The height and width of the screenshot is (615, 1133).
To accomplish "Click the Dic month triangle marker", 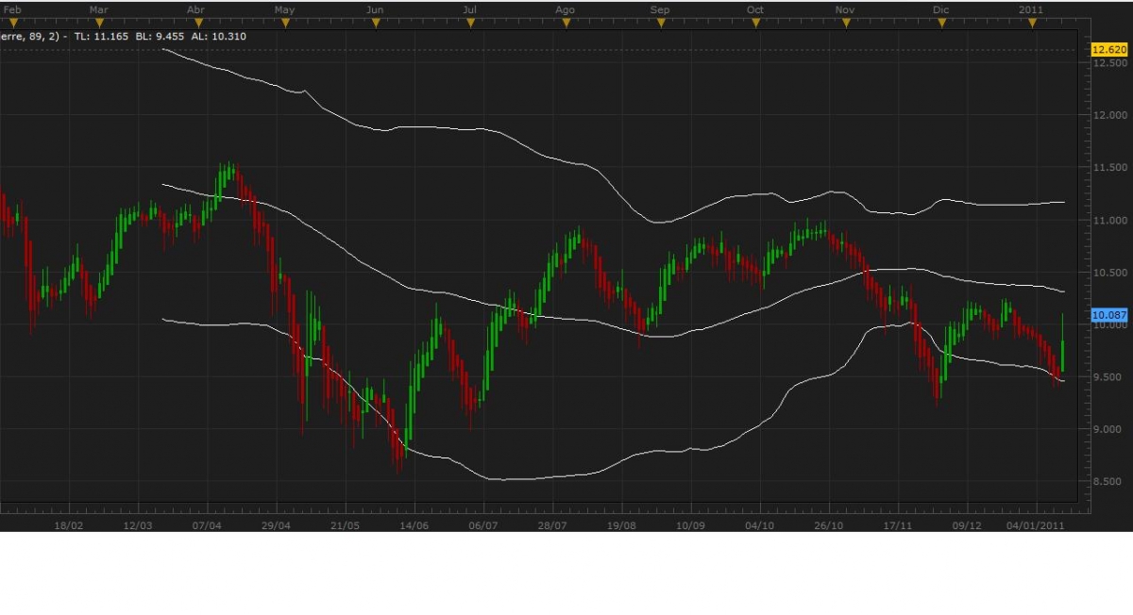I will [x=940, y=22].
